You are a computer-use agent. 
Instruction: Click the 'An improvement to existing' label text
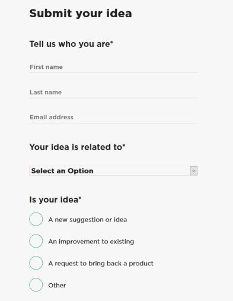coord(91,242)
